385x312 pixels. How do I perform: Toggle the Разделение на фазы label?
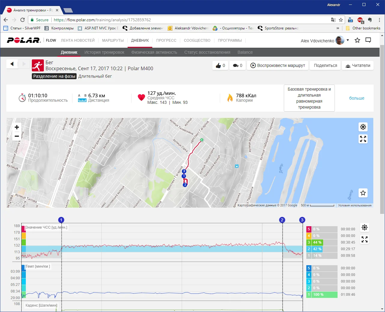coord(54,76)
